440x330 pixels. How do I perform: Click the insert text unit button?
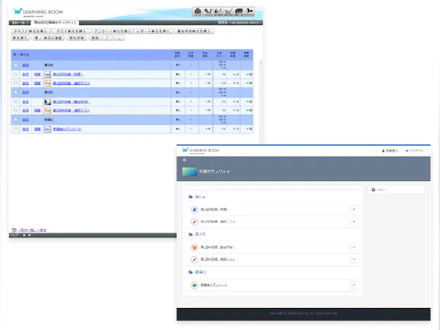coord(31,31)
